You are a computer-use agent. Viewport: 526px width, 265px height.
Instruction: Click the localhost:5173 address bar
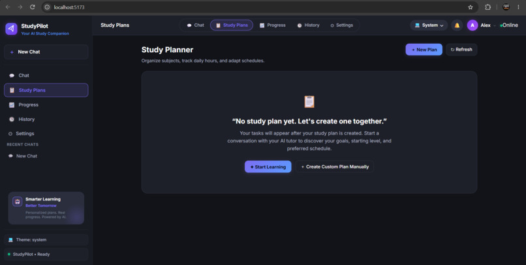click(x=260, y=7)
